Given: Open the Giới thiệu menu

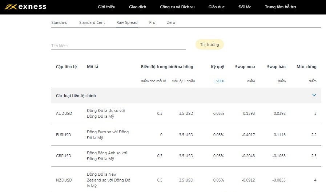Looking at the screenshot, I should (x=106, y=7).
